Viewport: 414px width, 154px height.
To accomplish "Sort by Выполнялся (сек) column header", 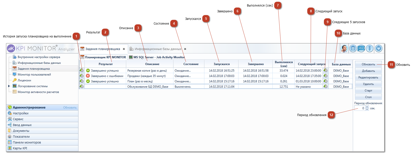I will click(x=284, y=64).
